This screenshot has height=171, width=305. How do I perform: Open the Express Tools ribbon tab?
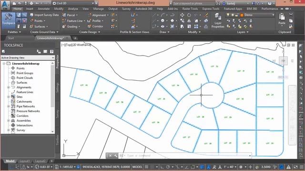pyautogui.click(x=211, y=9)
